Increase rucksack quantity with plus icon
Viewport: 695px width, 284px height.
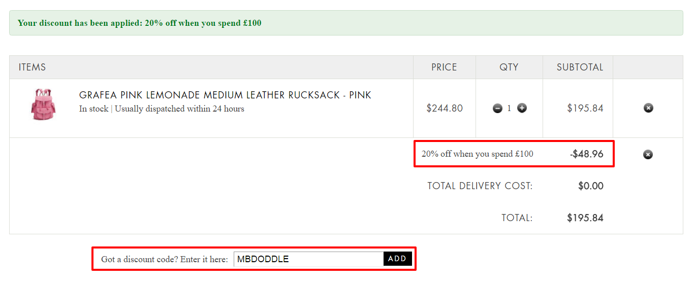click(522, 108)
